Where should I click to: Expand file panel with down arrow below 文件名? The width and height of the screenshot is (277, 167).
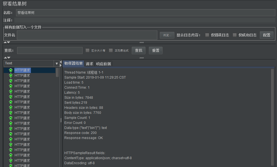pyautogui.click(x=8, y=42)
